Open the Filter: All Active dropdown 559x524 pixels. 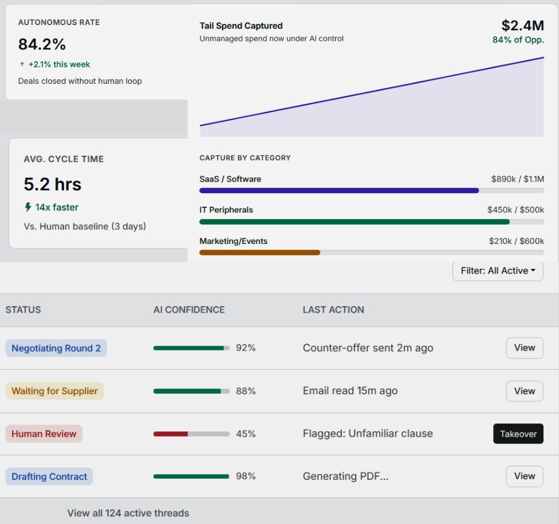[x=497, y=271]
